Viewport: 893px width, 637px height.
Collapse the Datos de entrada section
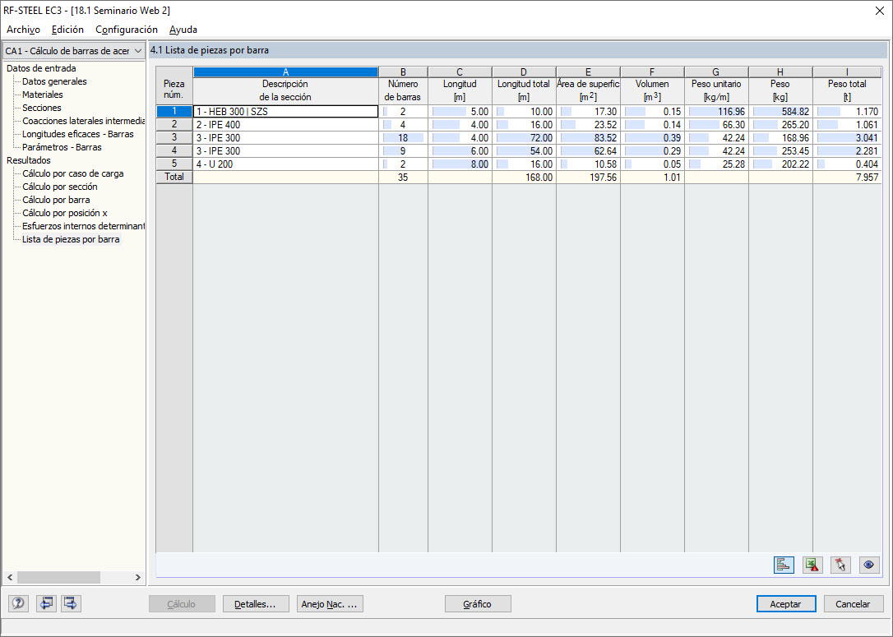[41, 68]
